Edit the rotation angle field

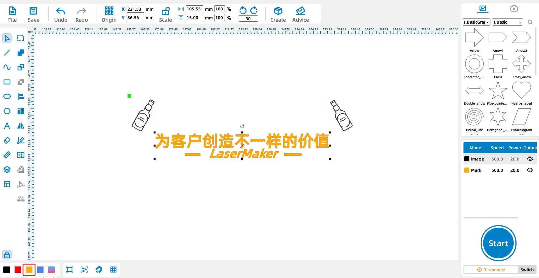(248, 19)
